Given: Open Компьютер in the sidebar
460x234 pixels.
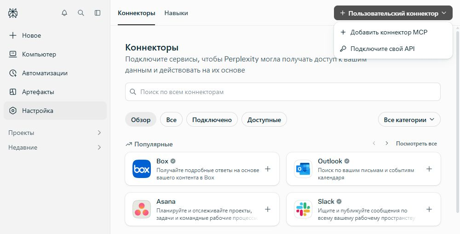Looking at the screenshot, I should (x=55, y=54).
